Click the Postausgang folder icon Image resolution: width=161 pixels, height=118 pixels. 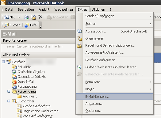[x=14, y=86]
